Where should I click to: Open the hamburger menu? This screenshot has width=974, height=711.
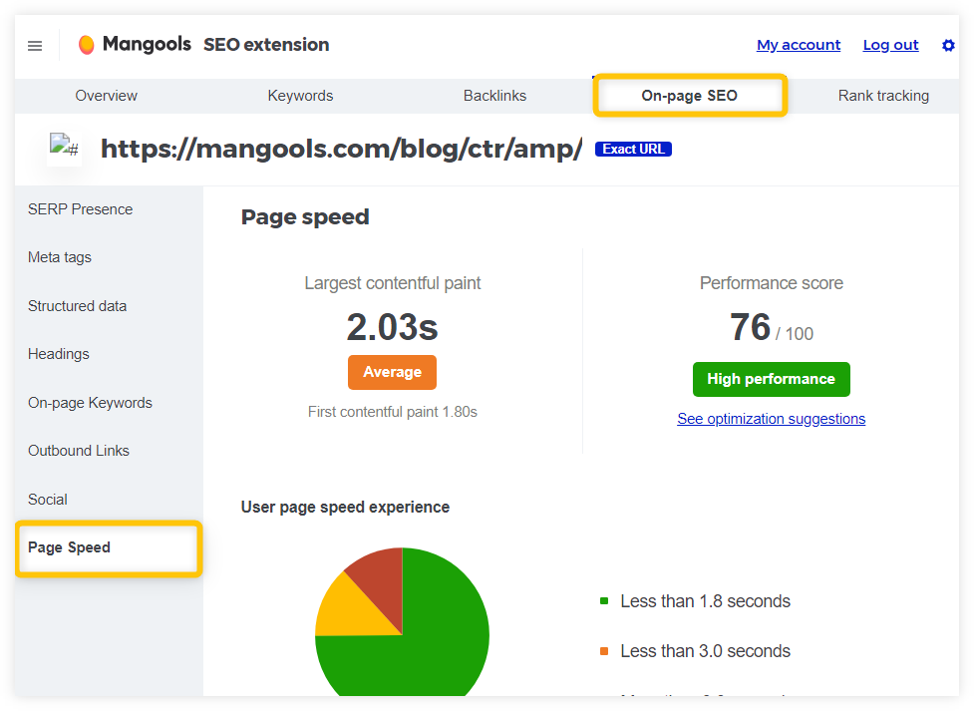point(35,45)
